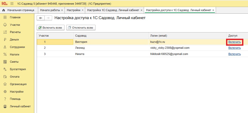Click the Деньги ruble icon

click(x=5, y=39)
